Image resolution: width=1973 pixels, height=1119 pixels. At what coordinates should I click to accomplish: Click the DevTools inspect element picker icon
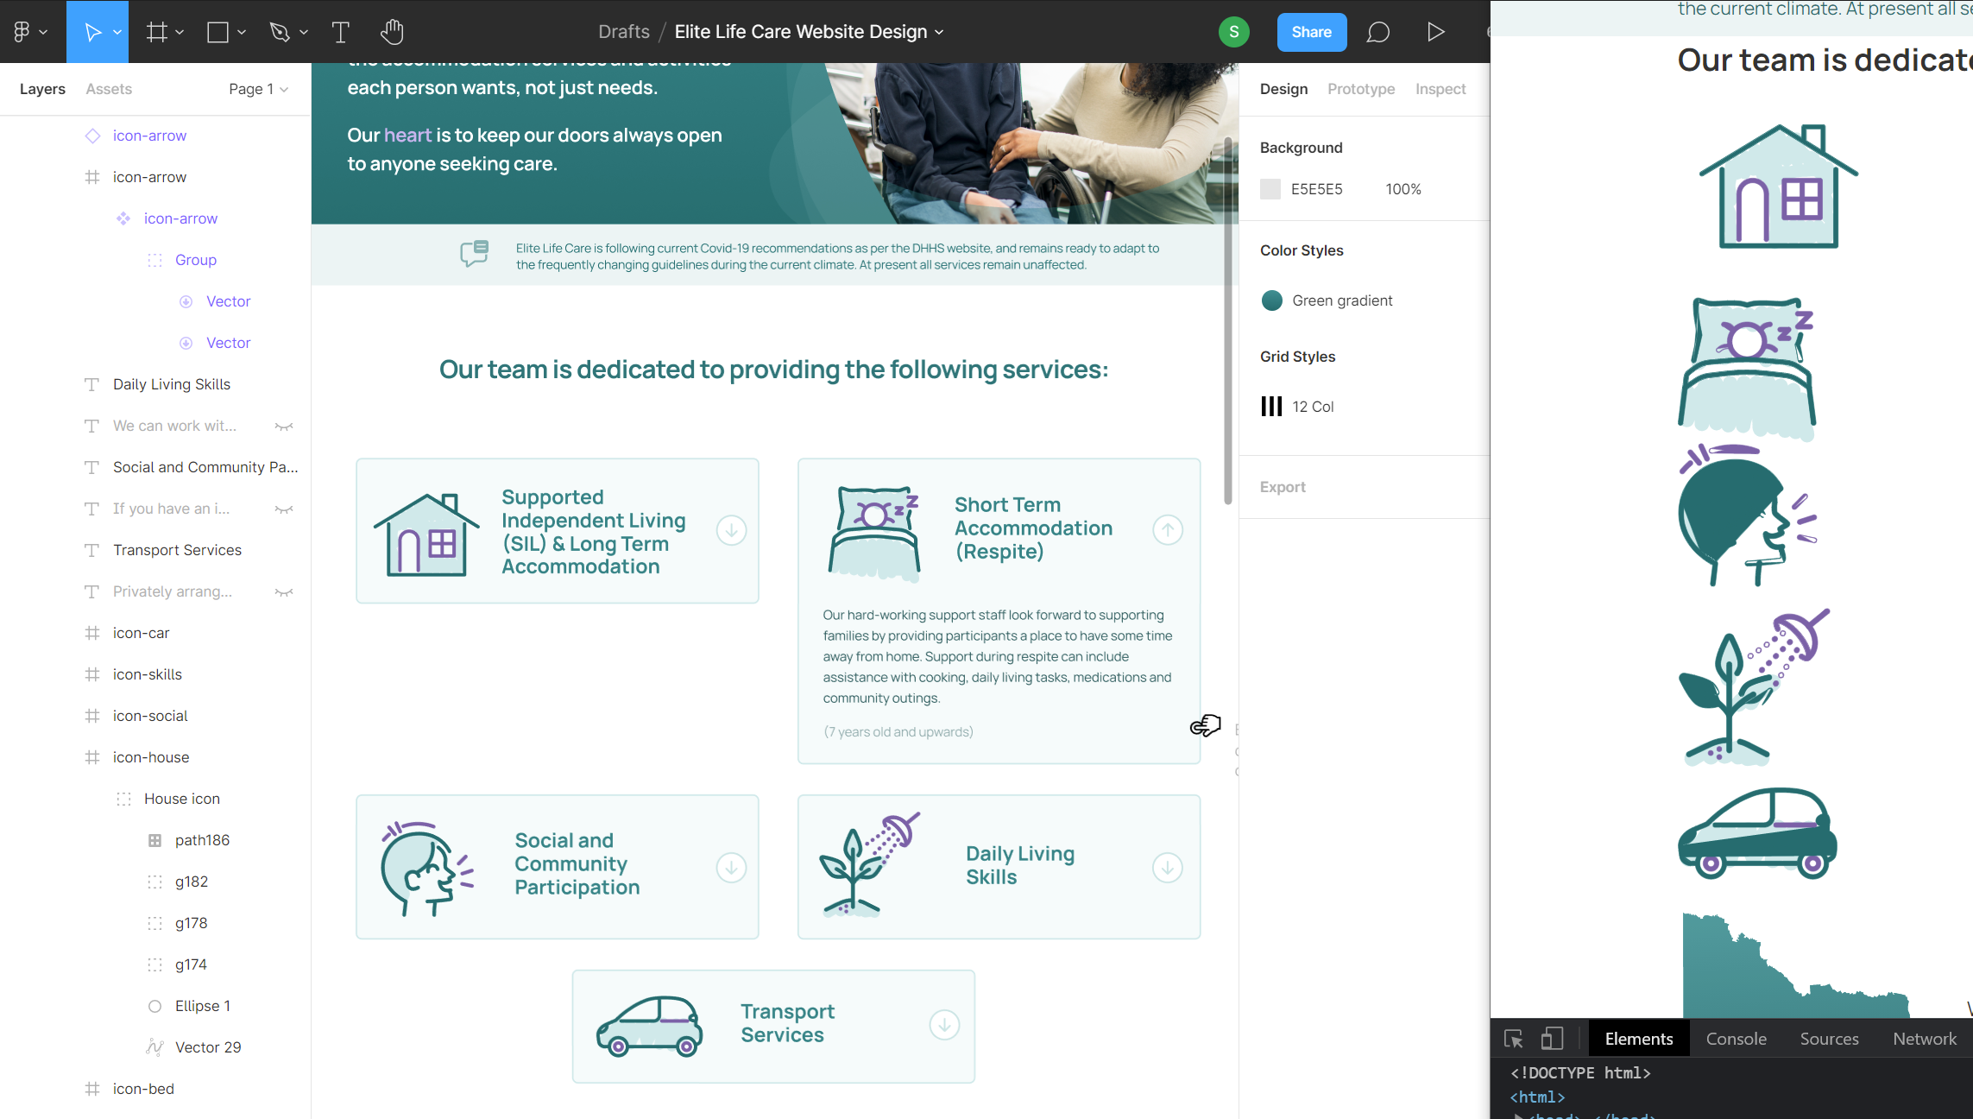coord(1513,1039)
